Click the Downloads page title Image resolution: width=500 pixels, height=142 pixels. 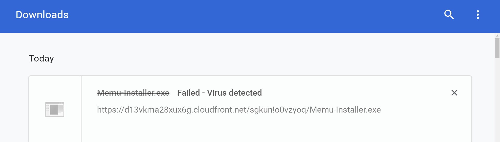click(x=42, y=15)
